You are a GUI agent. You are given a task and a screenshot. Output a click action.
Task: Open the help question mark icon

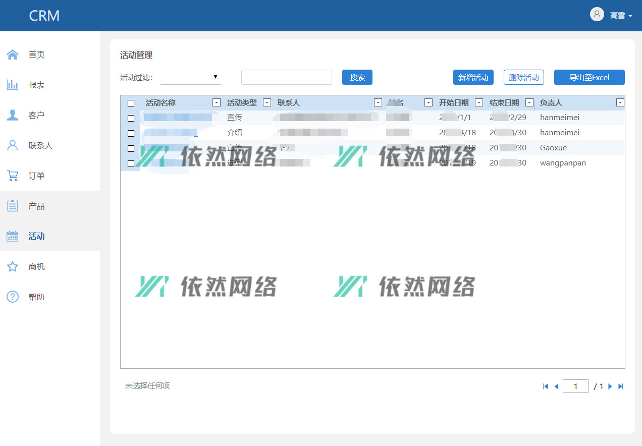click(13, 297)
